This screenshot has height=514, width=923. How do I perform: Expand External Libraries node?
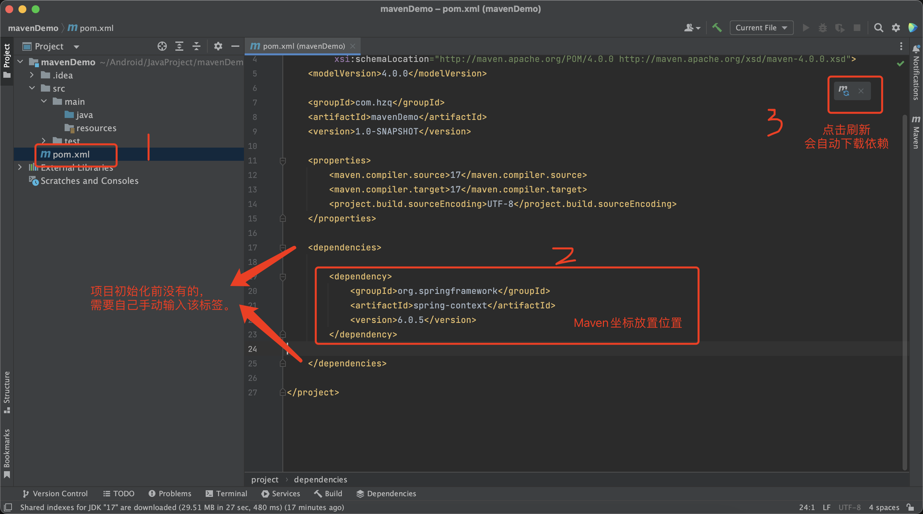pyautogui.click(x=20, y=167)
